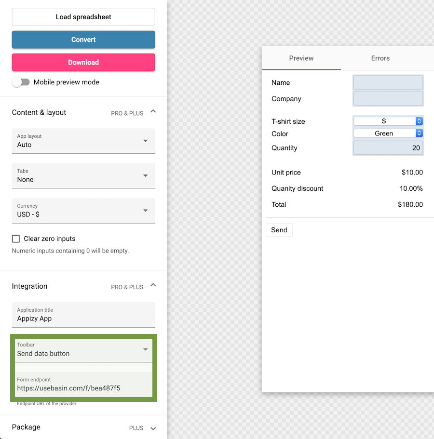Check the Clear zero inputs checkbox
The width and height of the screenshot is (434, 439).
16,239
